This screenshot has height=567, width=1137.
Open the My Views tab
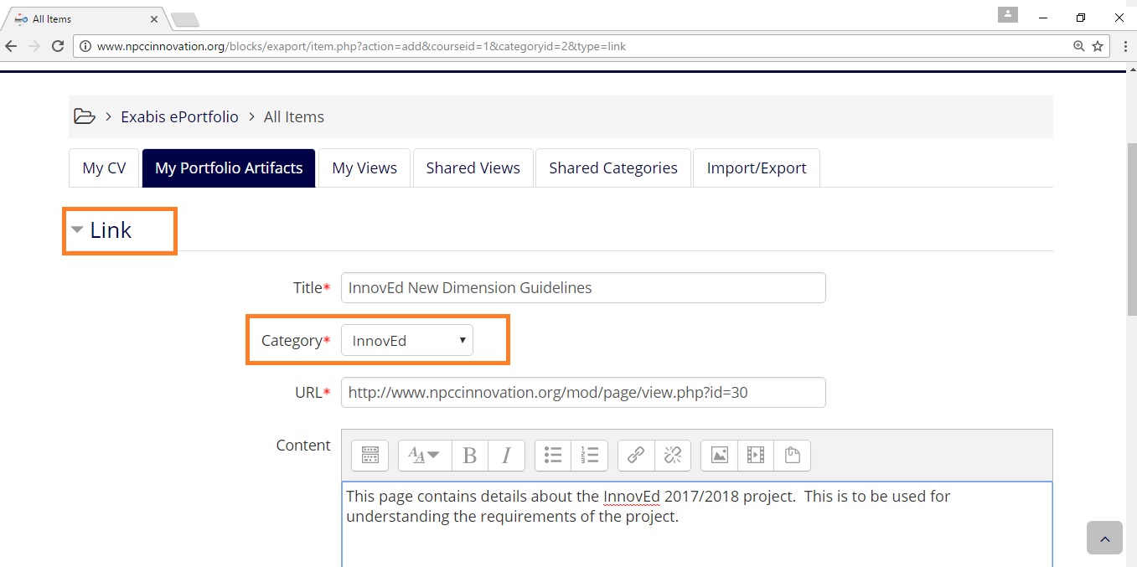click(x=364, y=168)
